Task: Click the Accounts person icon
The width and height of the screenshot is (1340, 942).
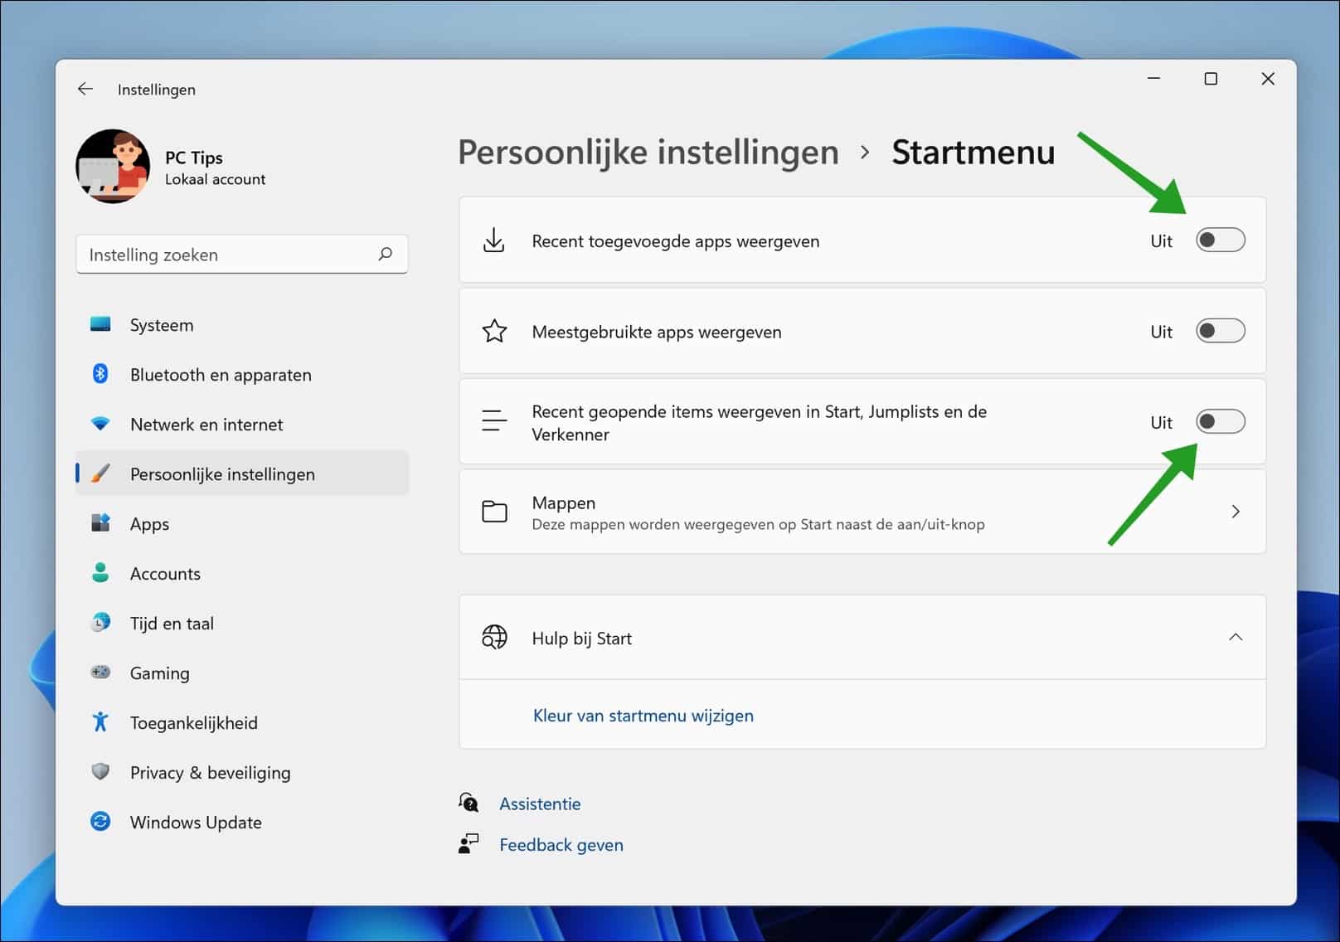Action: point(100,573)
